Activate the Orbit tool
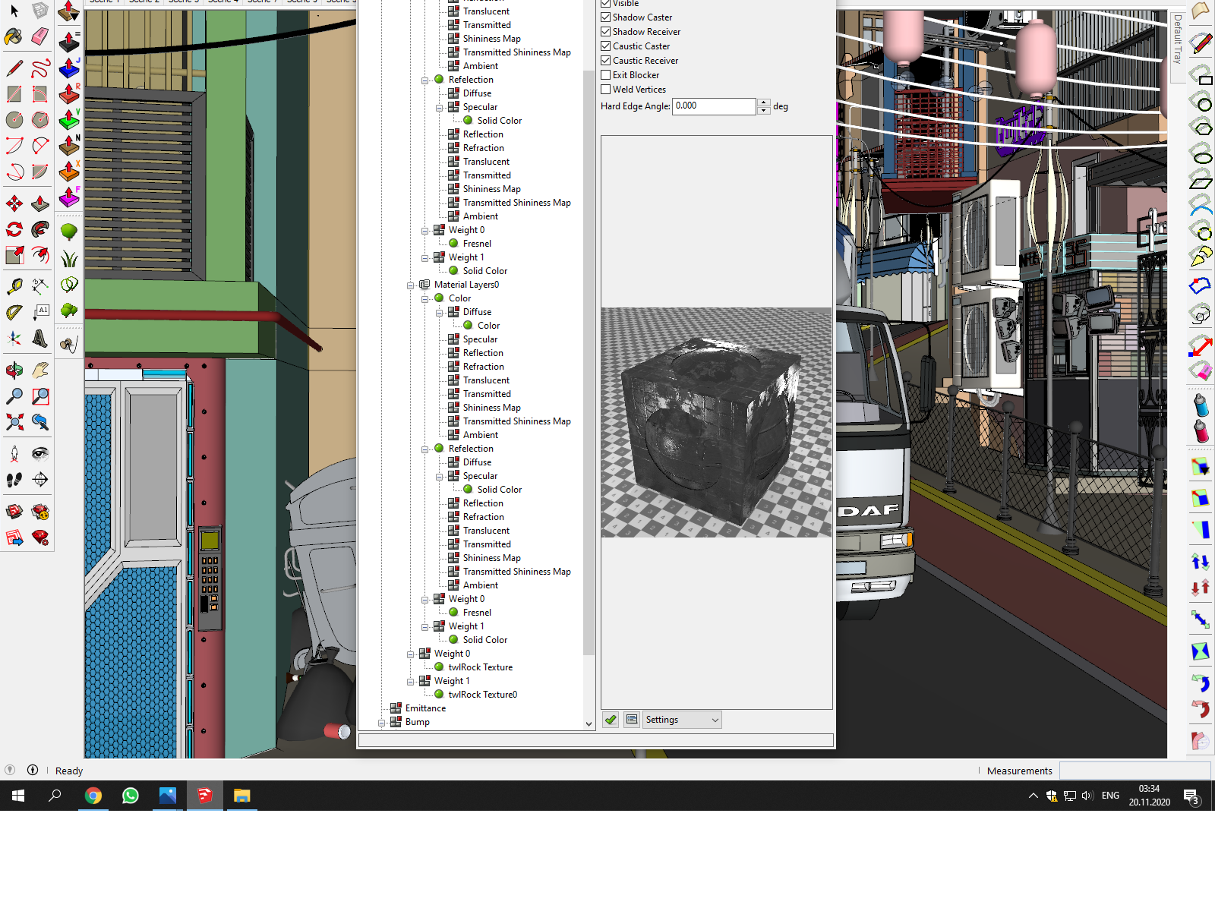Image resolution: width=1215 pixels, height=911 pixels. point(14,370)
